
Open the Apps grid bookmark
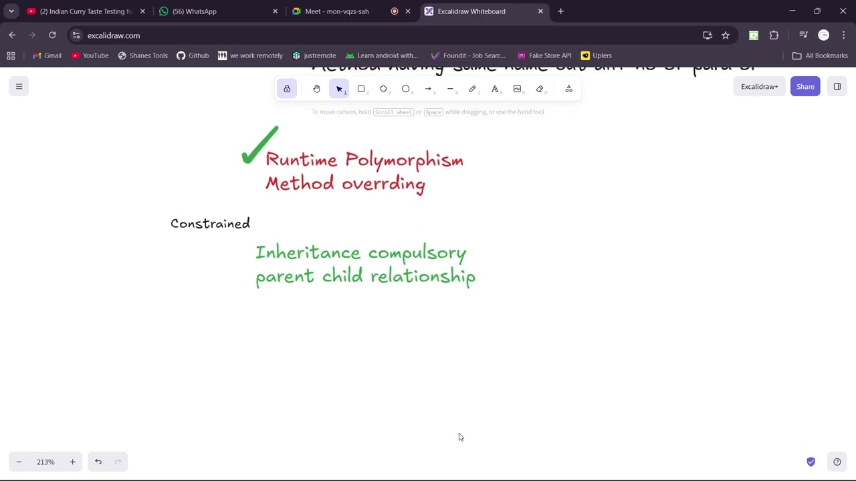11,55
